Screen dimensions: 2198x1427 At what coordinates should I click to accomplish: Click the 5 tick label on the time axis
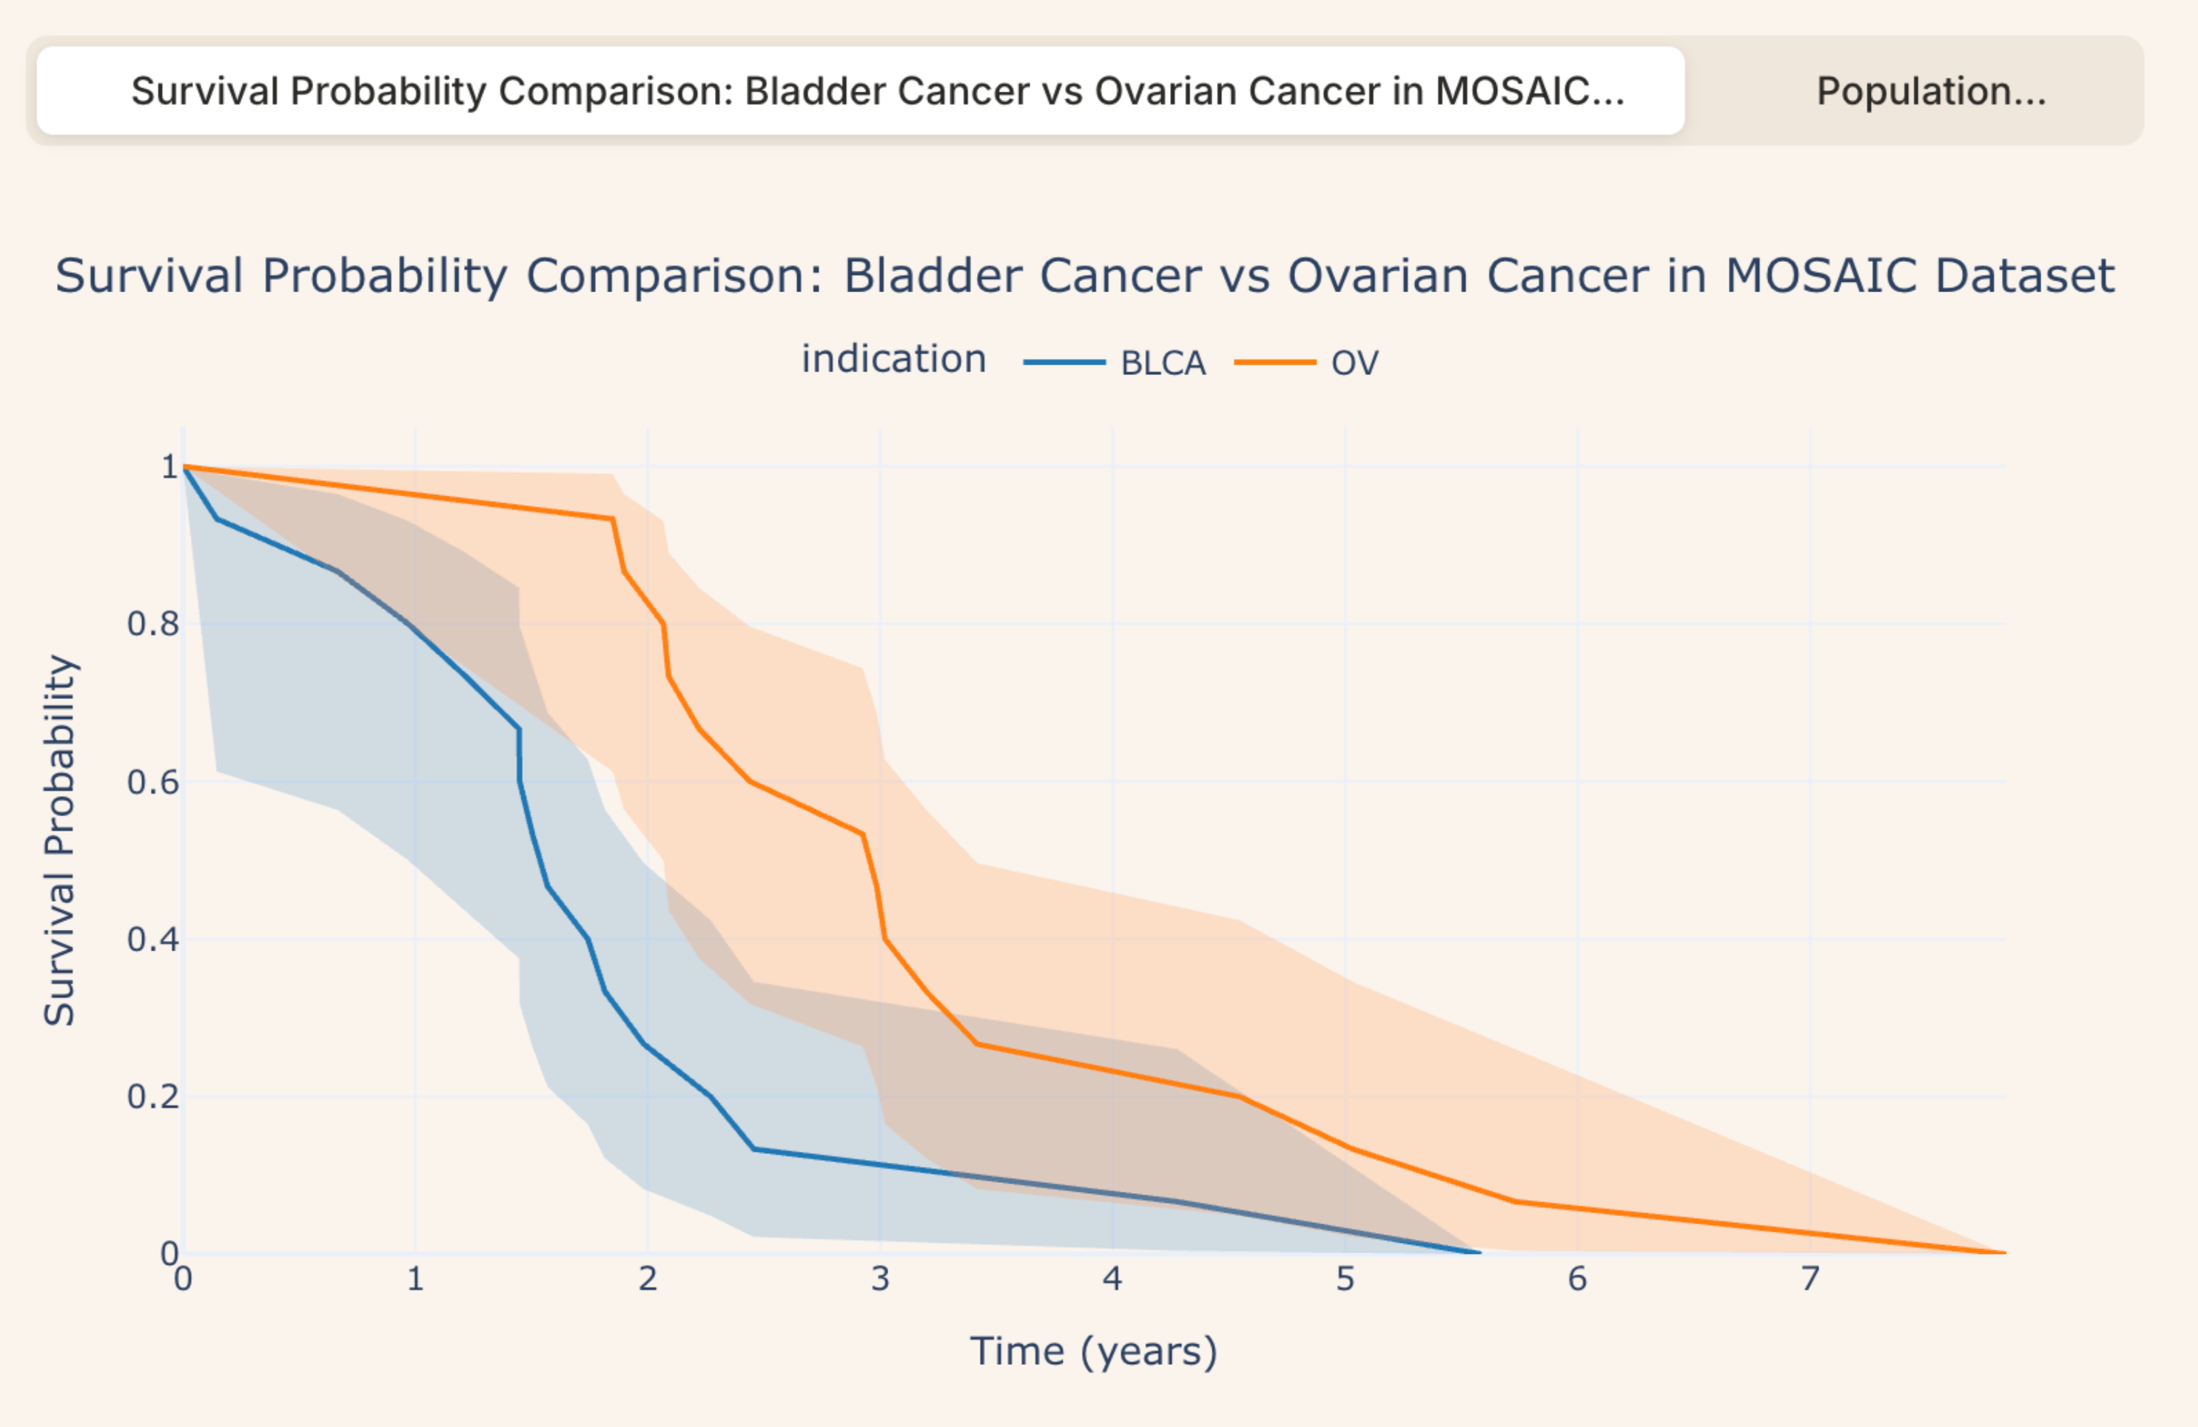coord(1345,1279)
